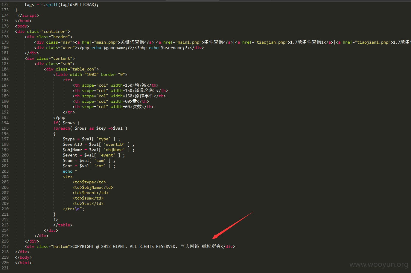The height and width of the screenshot is (273, 411).
Task: Click the closing body tag
Action: 23,257
